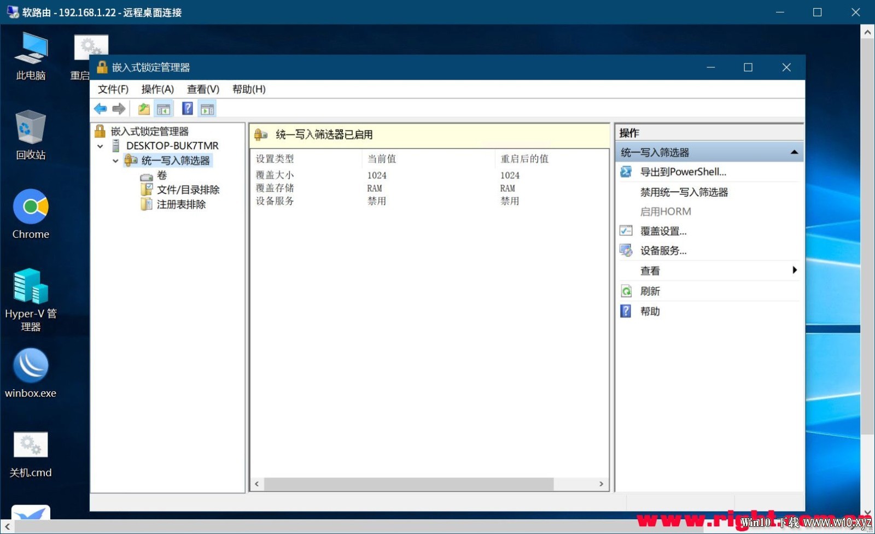Screen dimensions: 875x534
Task: Toggle the action pane toolbar icon
Action: (x=207, y=109)
